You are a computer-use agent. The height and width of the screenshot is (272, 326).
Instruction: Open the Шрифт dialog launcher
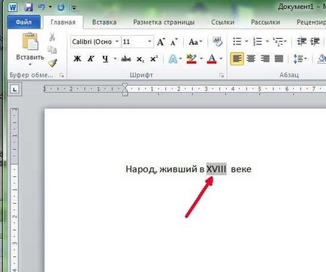coord(222,75)
